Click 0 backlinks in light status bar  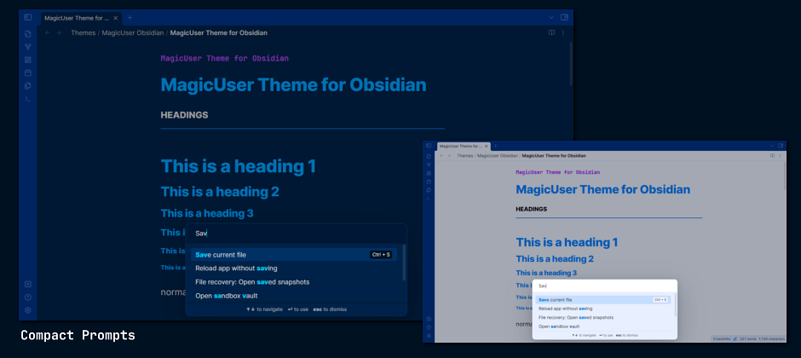pyautogui.click(x=722, y=338)
